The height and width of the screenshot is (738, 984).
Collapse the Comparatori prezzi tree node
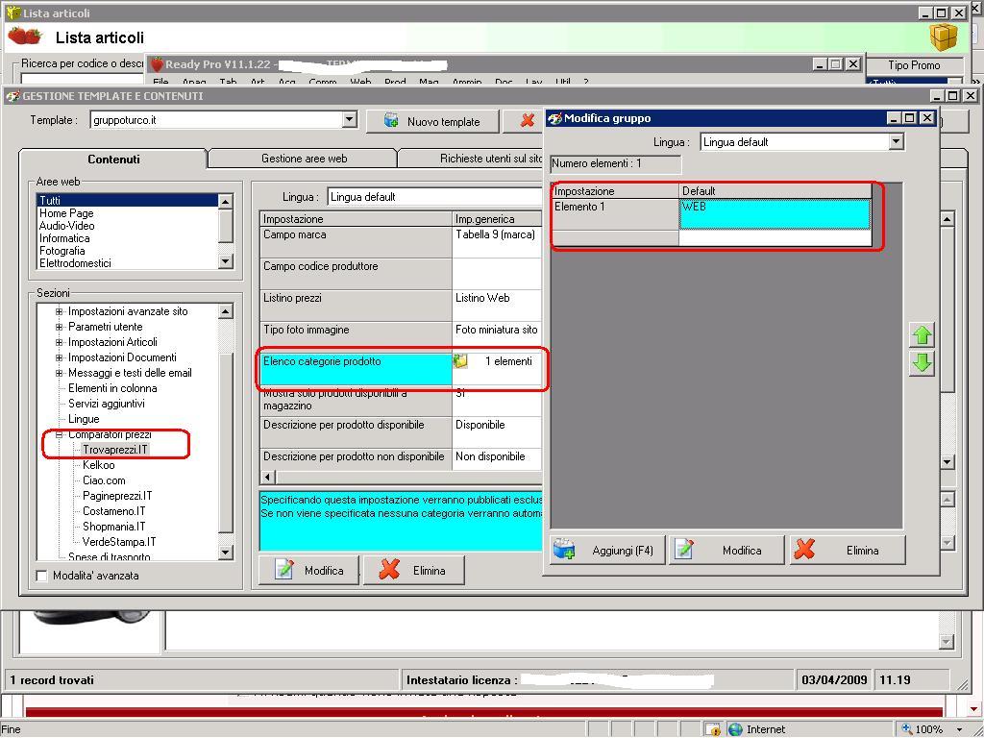59,434
